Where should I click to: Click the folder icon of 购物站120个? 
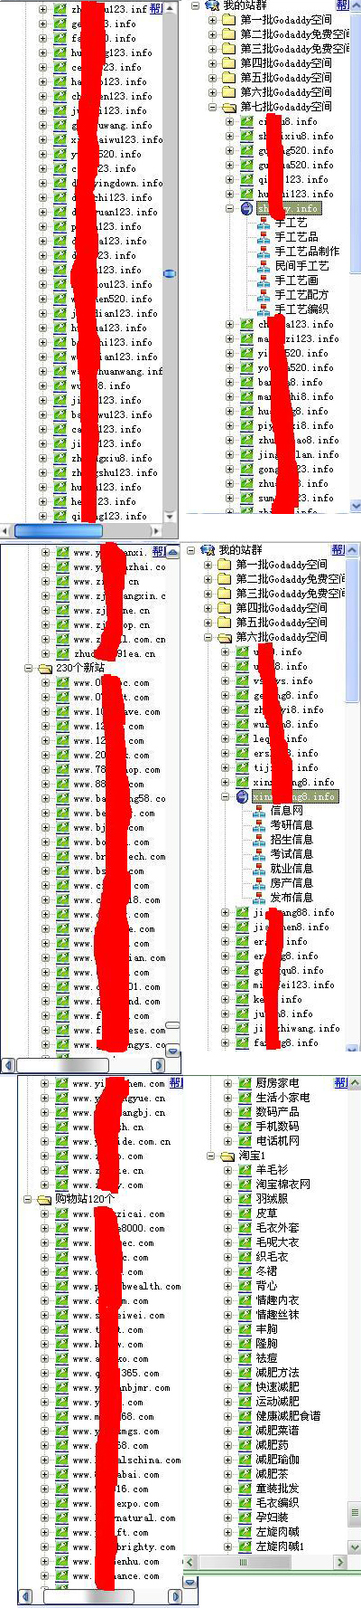45,1199
